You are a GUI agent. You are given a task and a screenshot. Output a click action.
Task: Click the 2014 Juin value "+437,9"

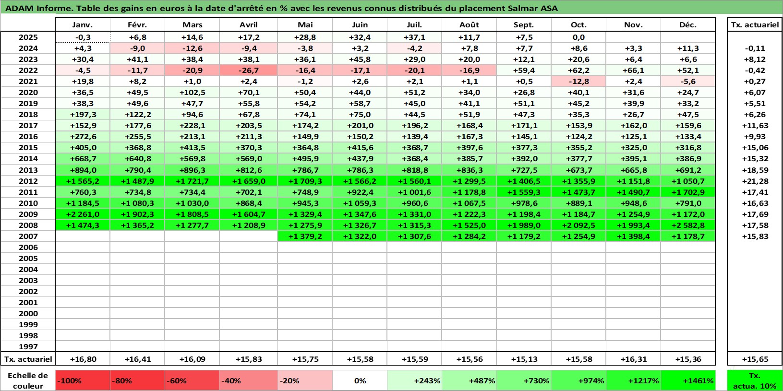[x=360, y=159]
